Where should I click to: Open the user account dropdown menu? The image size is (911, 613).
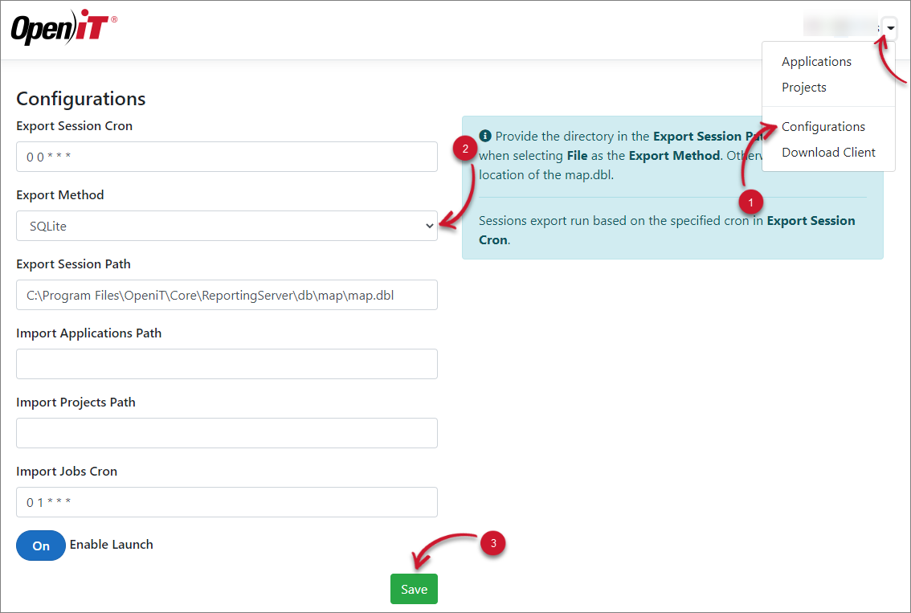tap(889, 27)
